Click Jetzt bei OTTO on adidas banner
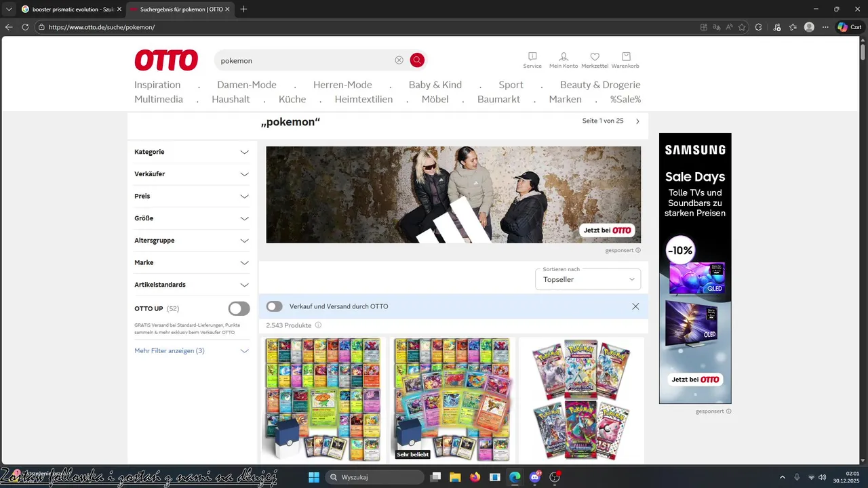Viewport: 868px width, 488px height. [608, 230]
